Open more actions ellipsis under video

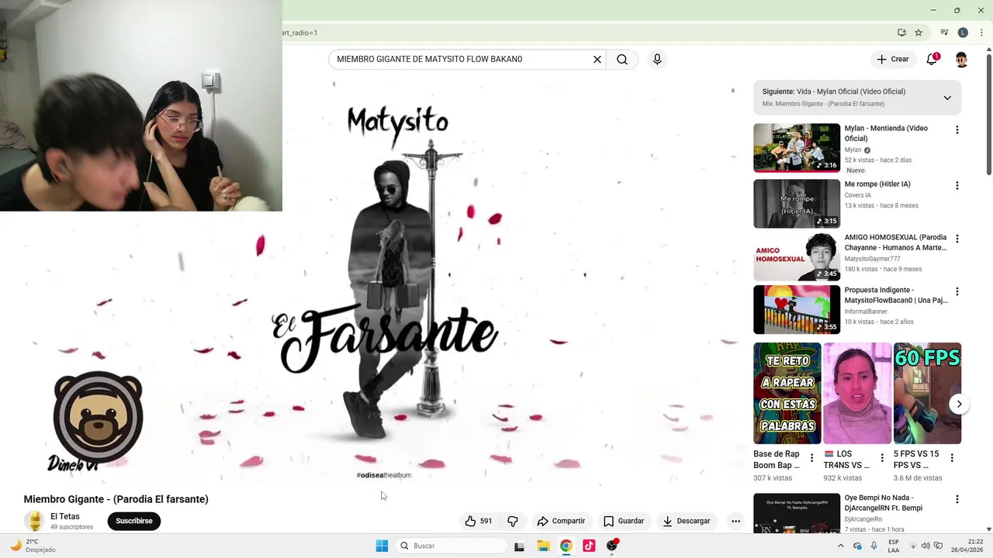(x=735, y=521)
